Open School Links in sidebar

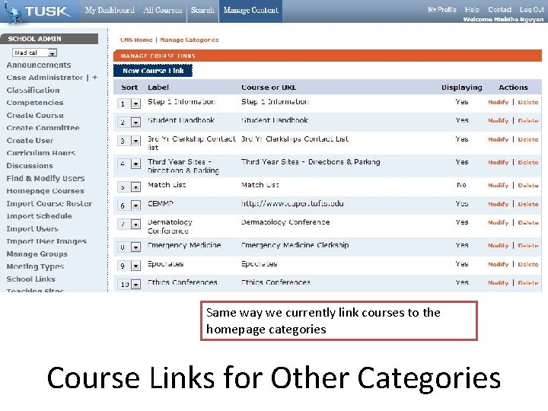click(x=30, y=279)
